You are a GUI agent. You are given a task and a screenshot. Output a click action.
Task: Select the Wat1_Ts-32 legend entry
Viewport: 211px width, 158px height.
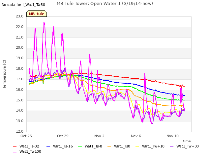tap(26, 146)
